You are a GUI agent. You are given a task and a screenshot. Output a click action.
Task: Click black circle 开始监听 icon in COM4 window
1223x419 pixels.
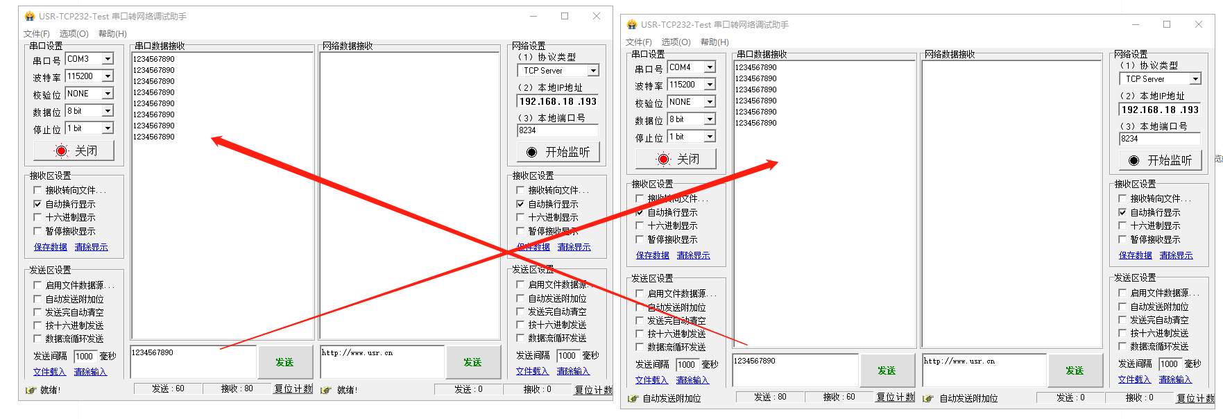tap(1134, 160)
